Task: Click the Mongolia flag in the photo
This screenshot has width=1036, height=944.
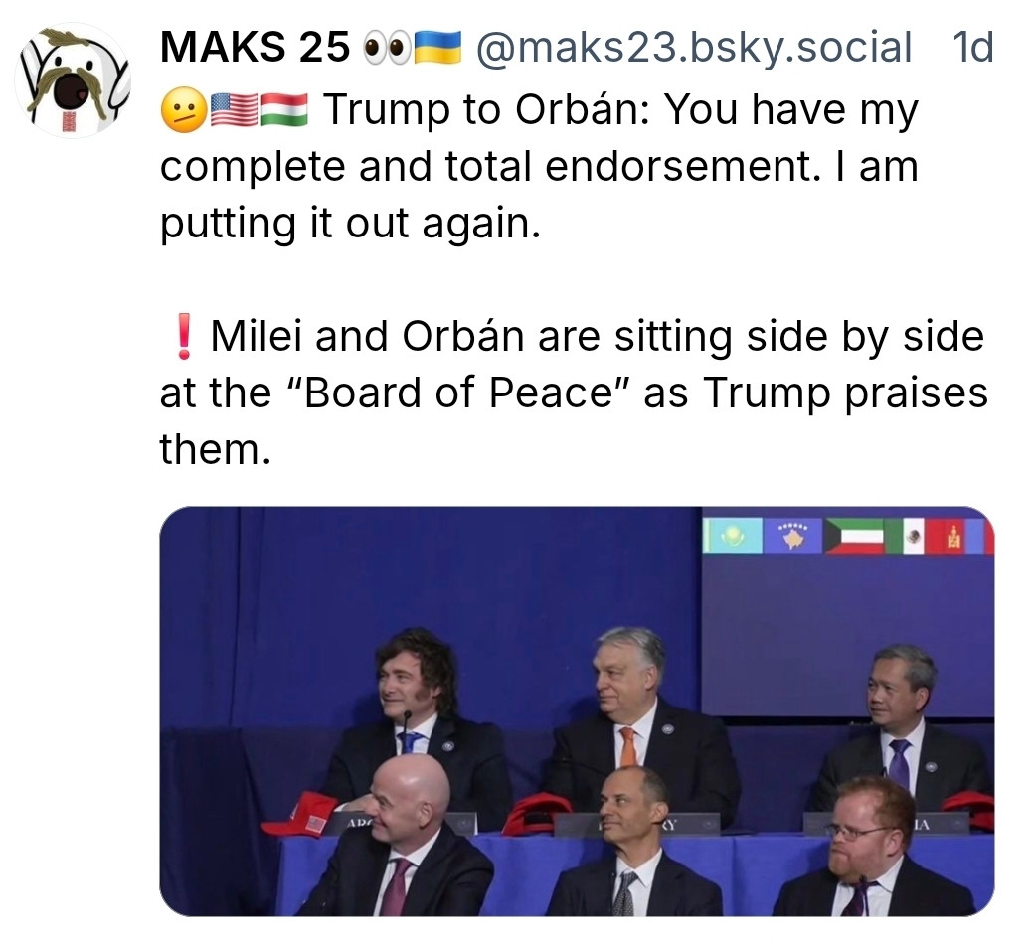Action: coord(957,538)
